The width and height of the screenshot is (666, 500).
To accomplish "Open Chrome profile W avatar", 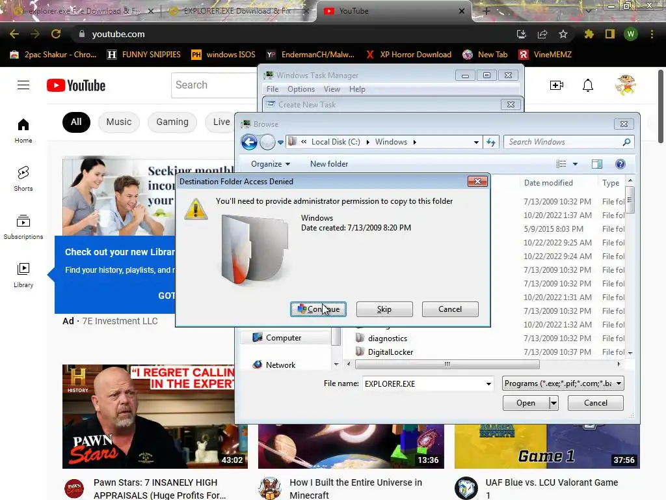I will (x=631, y=34).
